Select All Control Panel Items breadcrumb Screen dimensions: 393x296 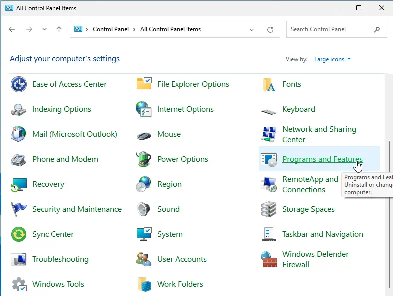[x=170, y=29]
